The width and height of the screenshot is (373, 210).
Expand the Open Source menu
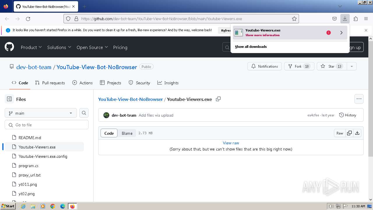92,47
